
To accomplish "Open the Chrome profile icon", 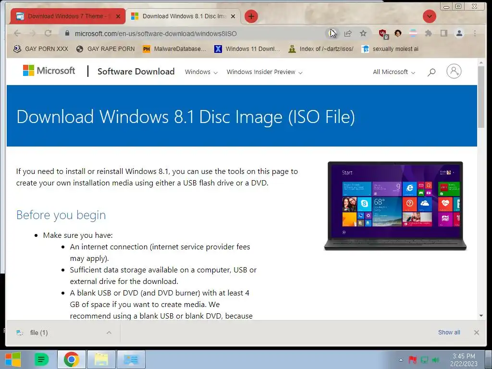I will [x=459, y=33].
